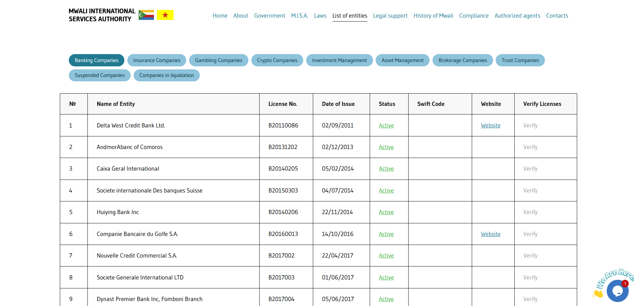This screenshot has width=634, height=306.
Task: Open the Compliance page
Action: coord(474,16)
